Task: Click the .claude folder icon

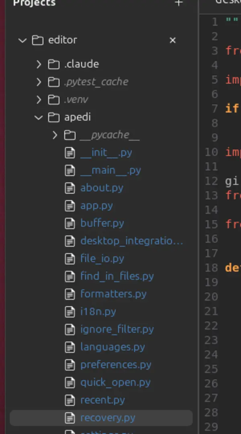Action: [x=54, y=64]
